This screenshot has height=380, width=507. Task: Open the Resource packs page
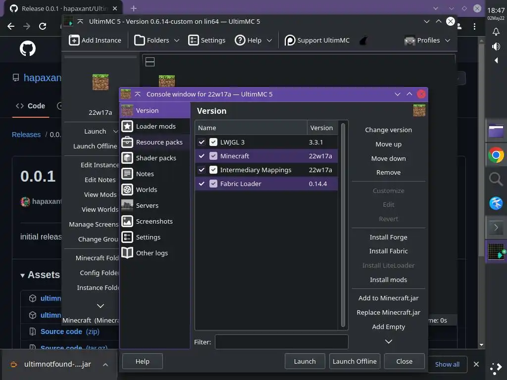(x=155, y=142)
